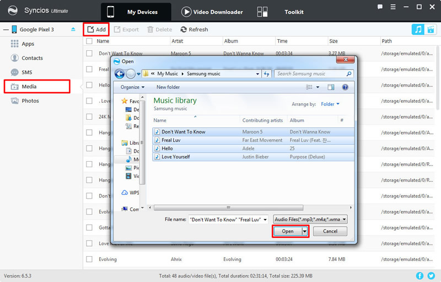Click the Toolkit grid icon
Viewport: 441px width, 282px height.
click(x=262, y=12)
